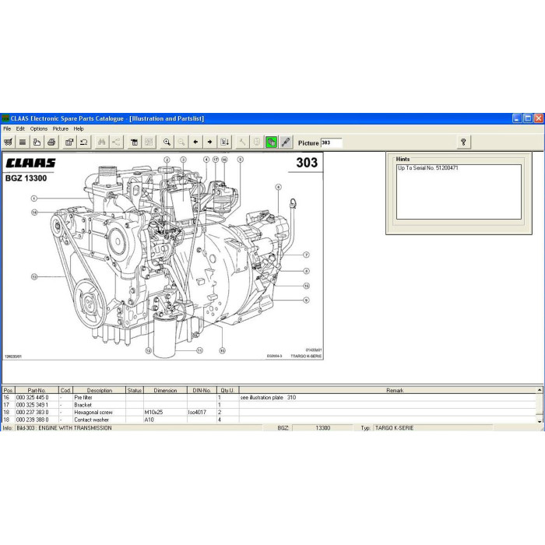
Task: Click 'Bild-303 : ENGINE WITH TRANSMISSION' info bar
Action: pyautogui.click(x=139, y=428)
